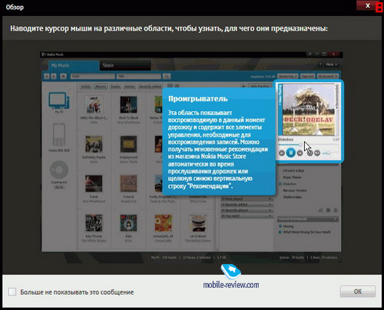
Task: Click the Beck Odelay album cover
Action: [x=309, y=110]
